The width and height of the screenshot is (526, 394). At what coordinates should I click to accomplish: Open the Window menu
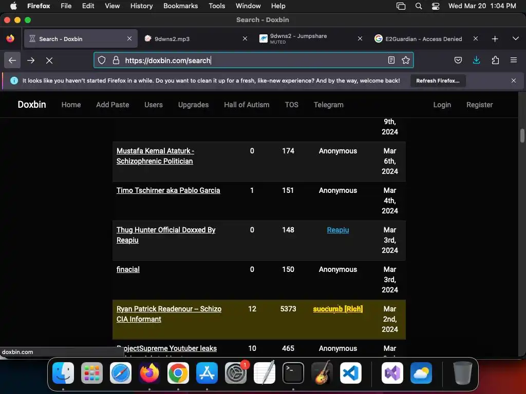(x=248, y=6)
